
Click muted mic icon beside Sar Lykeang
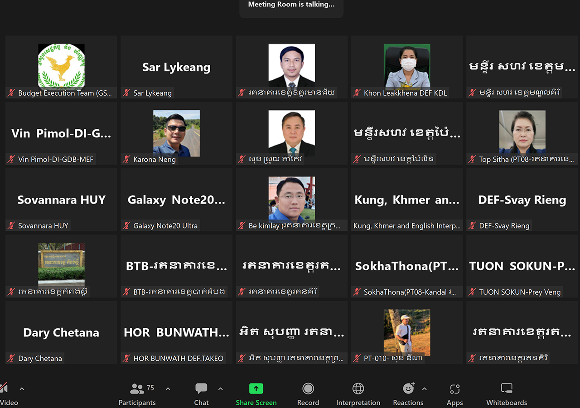(127, 93)
